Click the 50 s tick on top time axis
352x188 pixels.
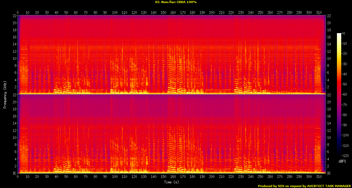click(x=66, y=12)
